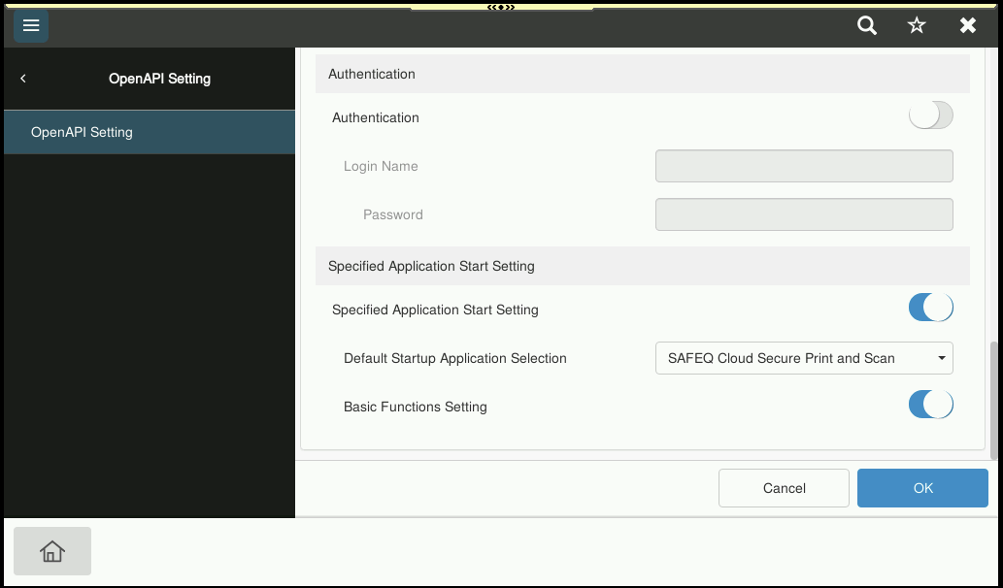
Task: Open the hamburger menu
Action: [x=31, y=26]
